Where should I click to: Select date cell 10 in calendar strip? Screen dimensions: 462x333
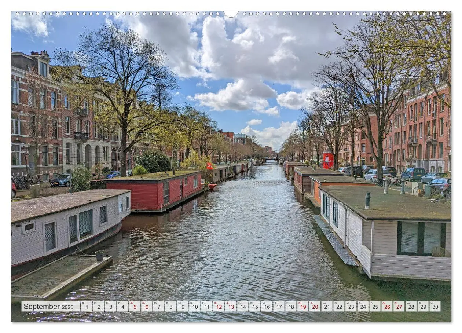(x=195, y=307)
